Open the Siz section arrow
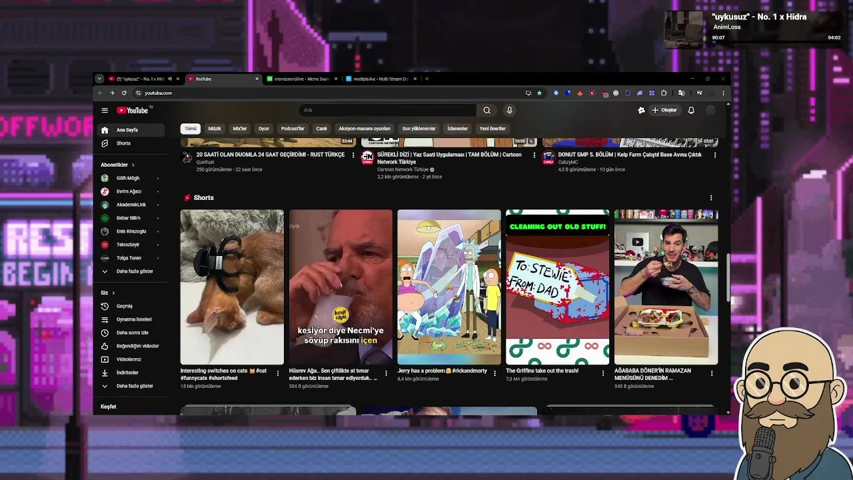Image resolution: width=853 pixels, height=480 pixels. click(x=113, y=293)
